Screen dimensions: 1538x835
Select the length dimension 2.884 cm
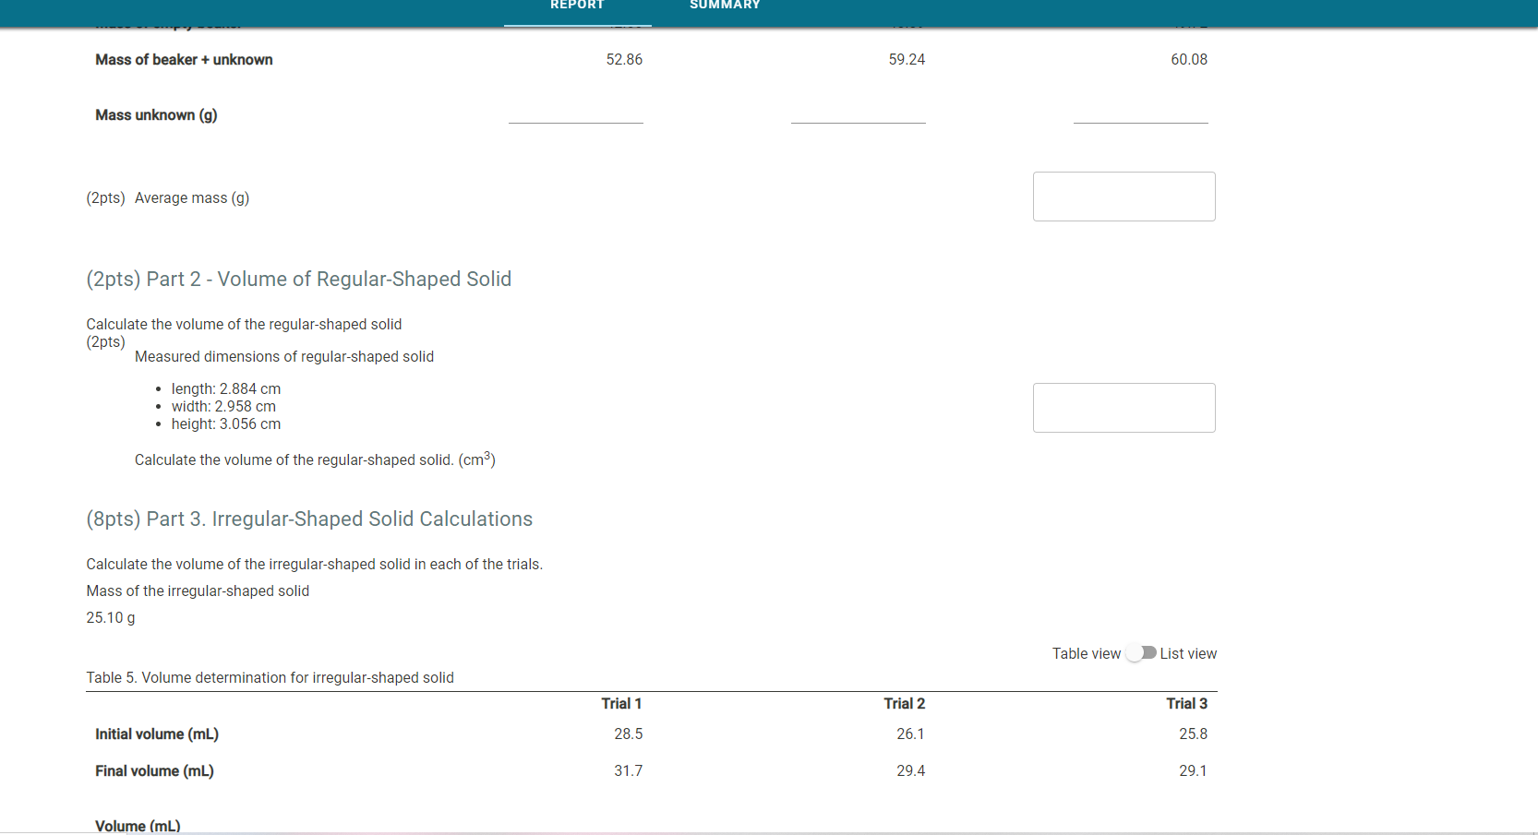[x=226, y=388]
